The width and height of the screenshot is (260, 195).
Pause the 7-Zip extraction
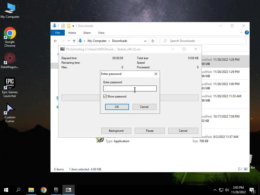tap(150, 131)
